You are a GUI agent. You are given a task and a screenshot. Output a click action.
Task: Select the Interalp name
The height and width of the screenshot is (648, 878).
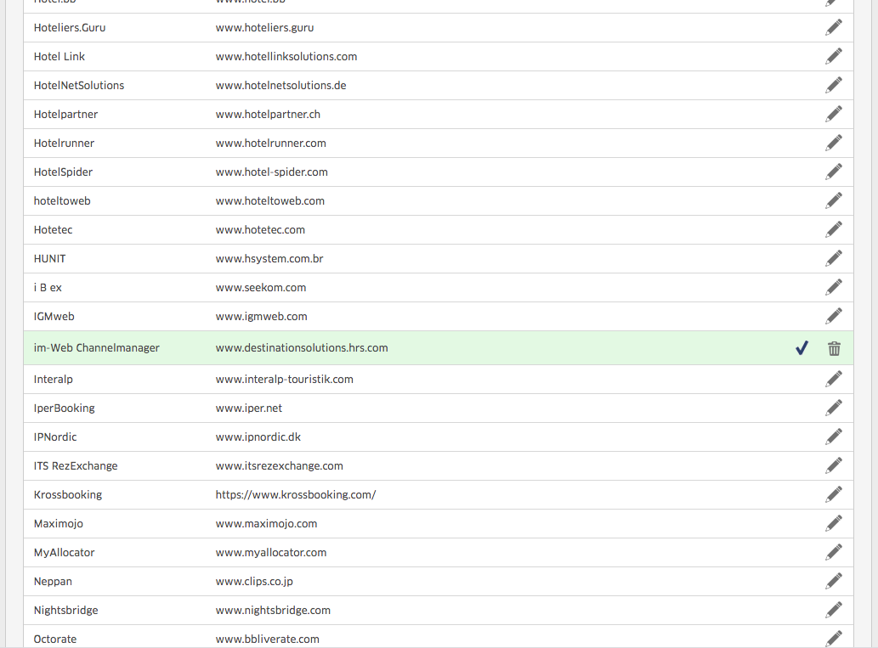[x=54, y=380]
